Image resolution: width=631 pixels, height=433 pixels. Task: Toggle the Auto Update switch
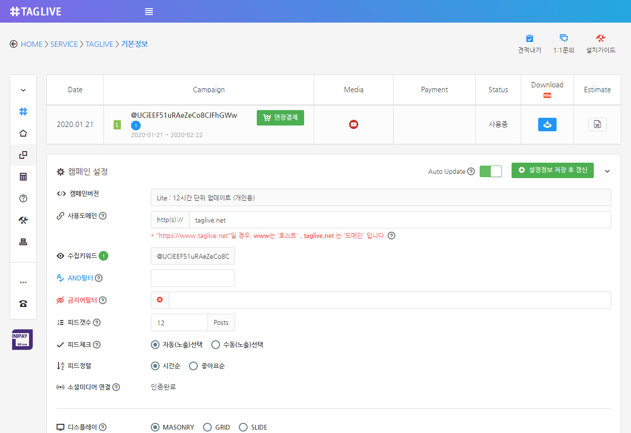491,171
